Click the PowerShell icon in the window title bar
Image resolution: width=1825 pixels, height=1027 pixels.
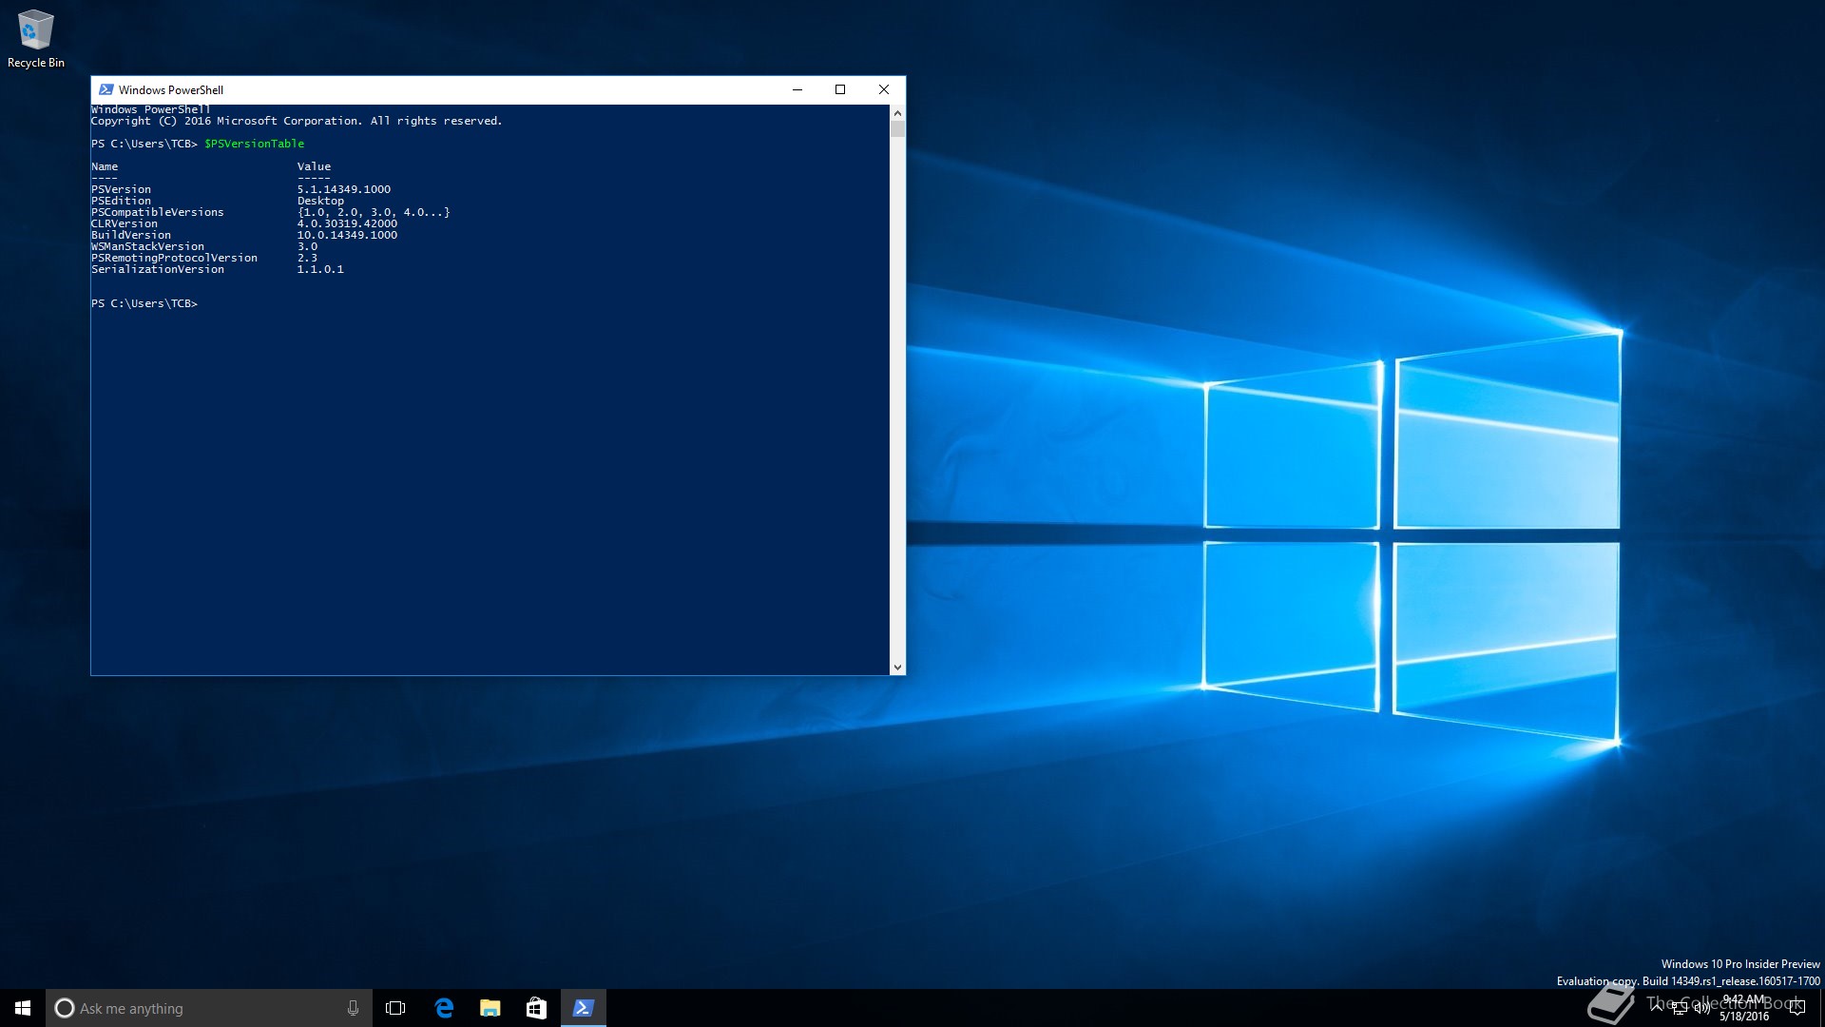(106, 89)
